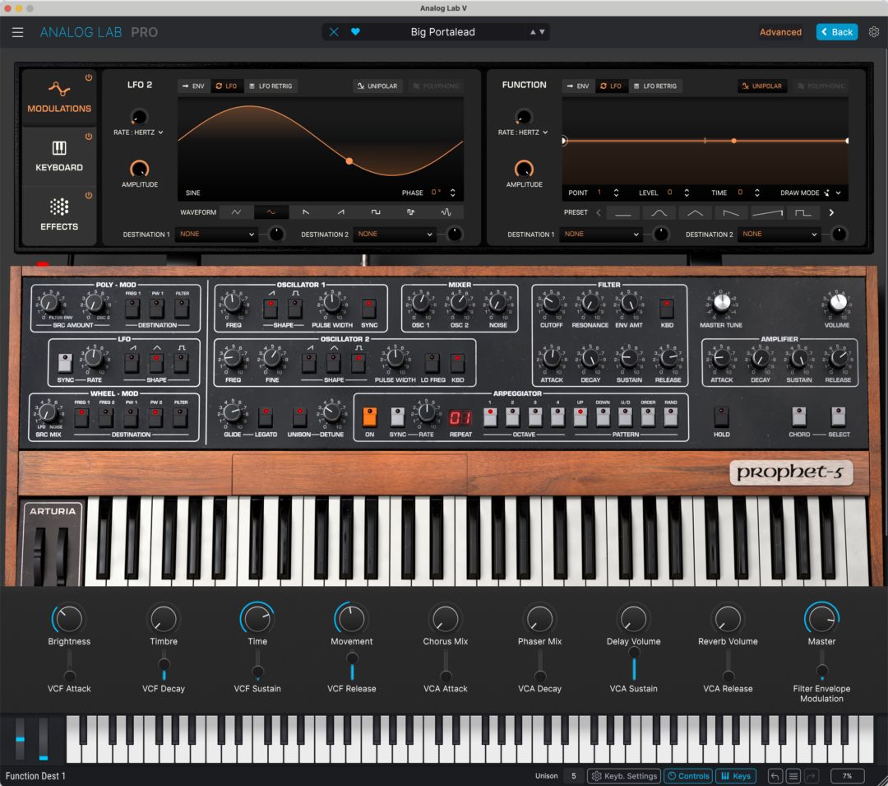This screenshot has height=786, width=888.
Task: Select LFO Retrig mode for LFO 2
Action: 271,86
